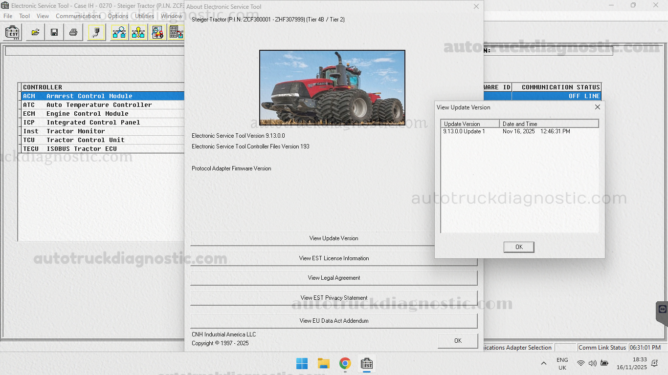Select the 9.13.0.0 Update 1 row
668x375 pixels.
click(464, 131)
